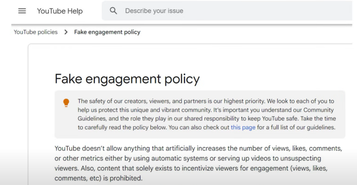Click the orange lightbulb tip icon

(66, 103)
